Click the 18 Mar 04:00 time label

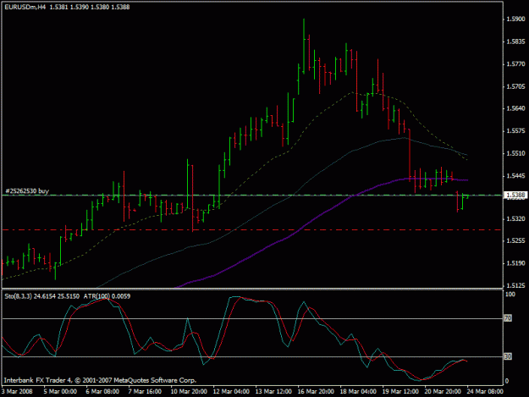pyautogui.click(x=358, y=391)
